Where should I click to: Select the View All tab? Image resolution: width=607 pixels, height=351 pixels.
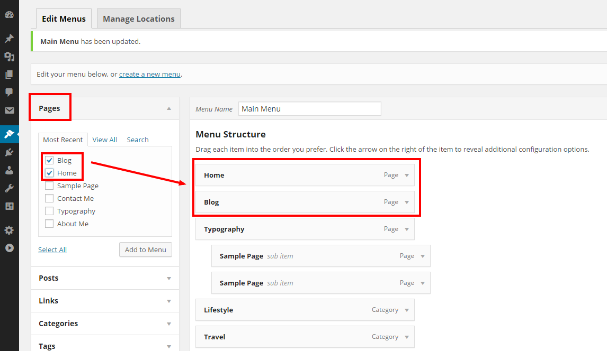(x=104, y=140)
